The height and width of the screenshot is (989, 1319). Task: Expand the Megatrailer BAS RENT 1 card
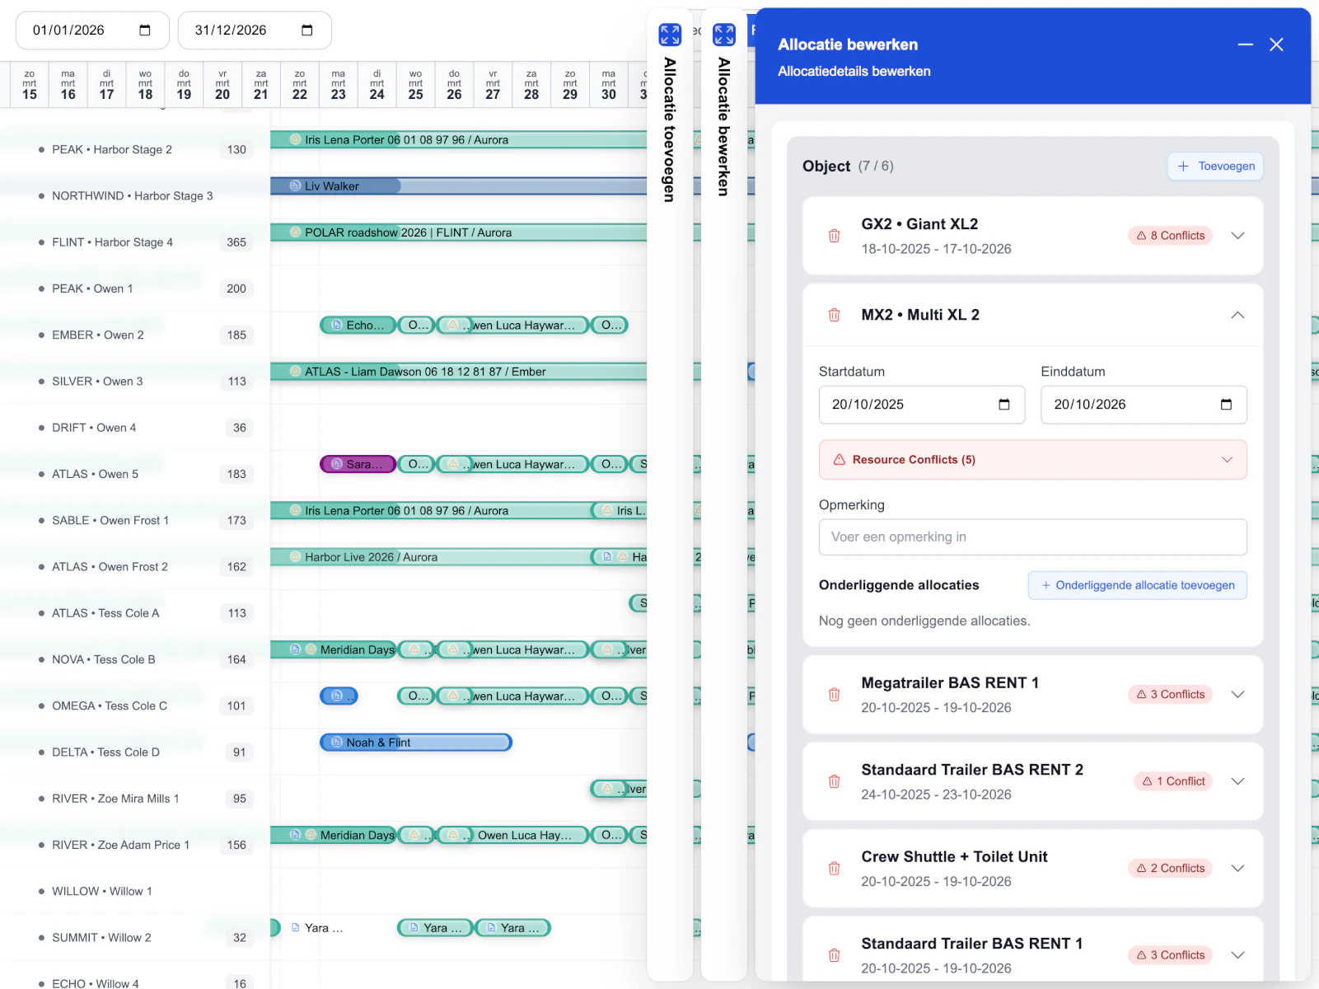click(x=1237, y=695)
